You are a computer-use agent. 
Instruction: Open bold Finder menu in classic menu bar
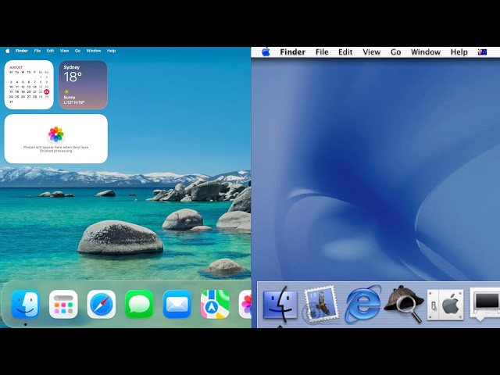coord(292,52)
